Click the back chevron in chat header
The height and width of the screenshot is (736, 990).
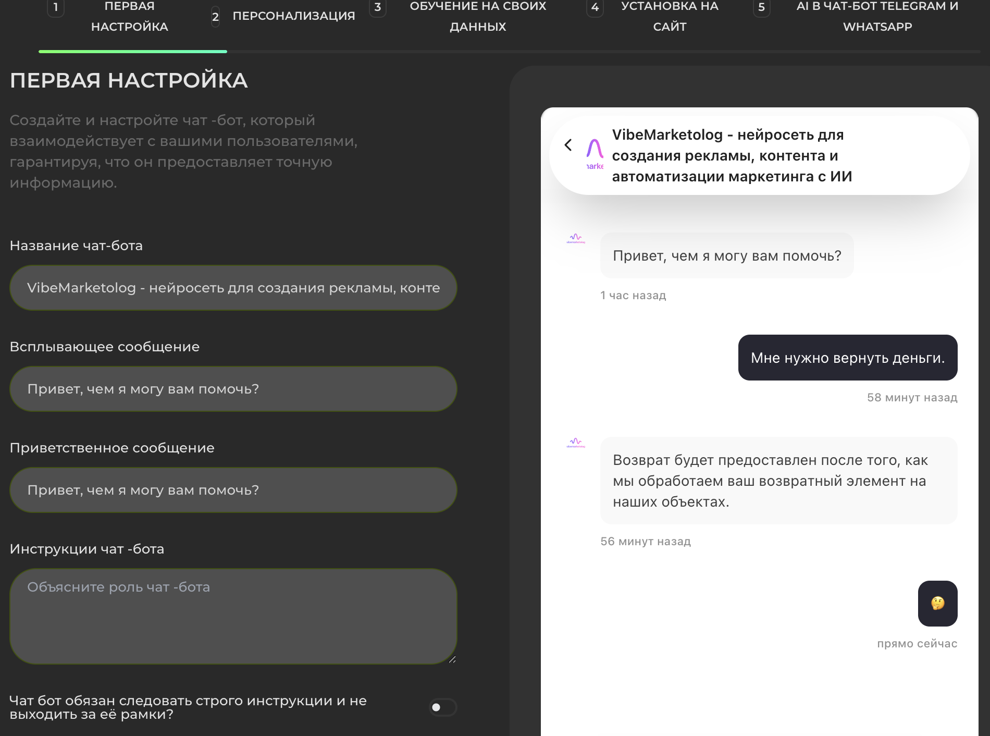pos(568,145)
